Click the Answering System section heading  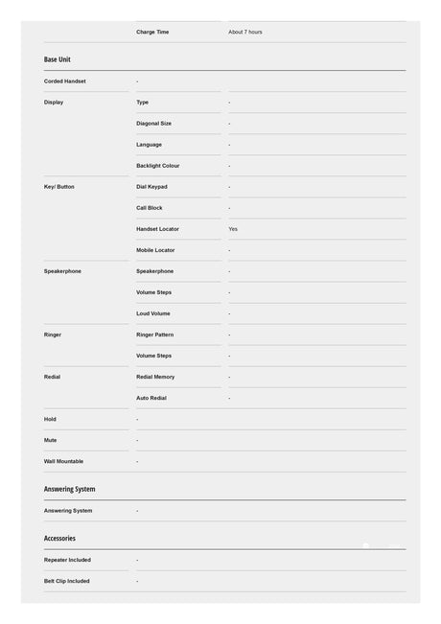coord(69,489)
